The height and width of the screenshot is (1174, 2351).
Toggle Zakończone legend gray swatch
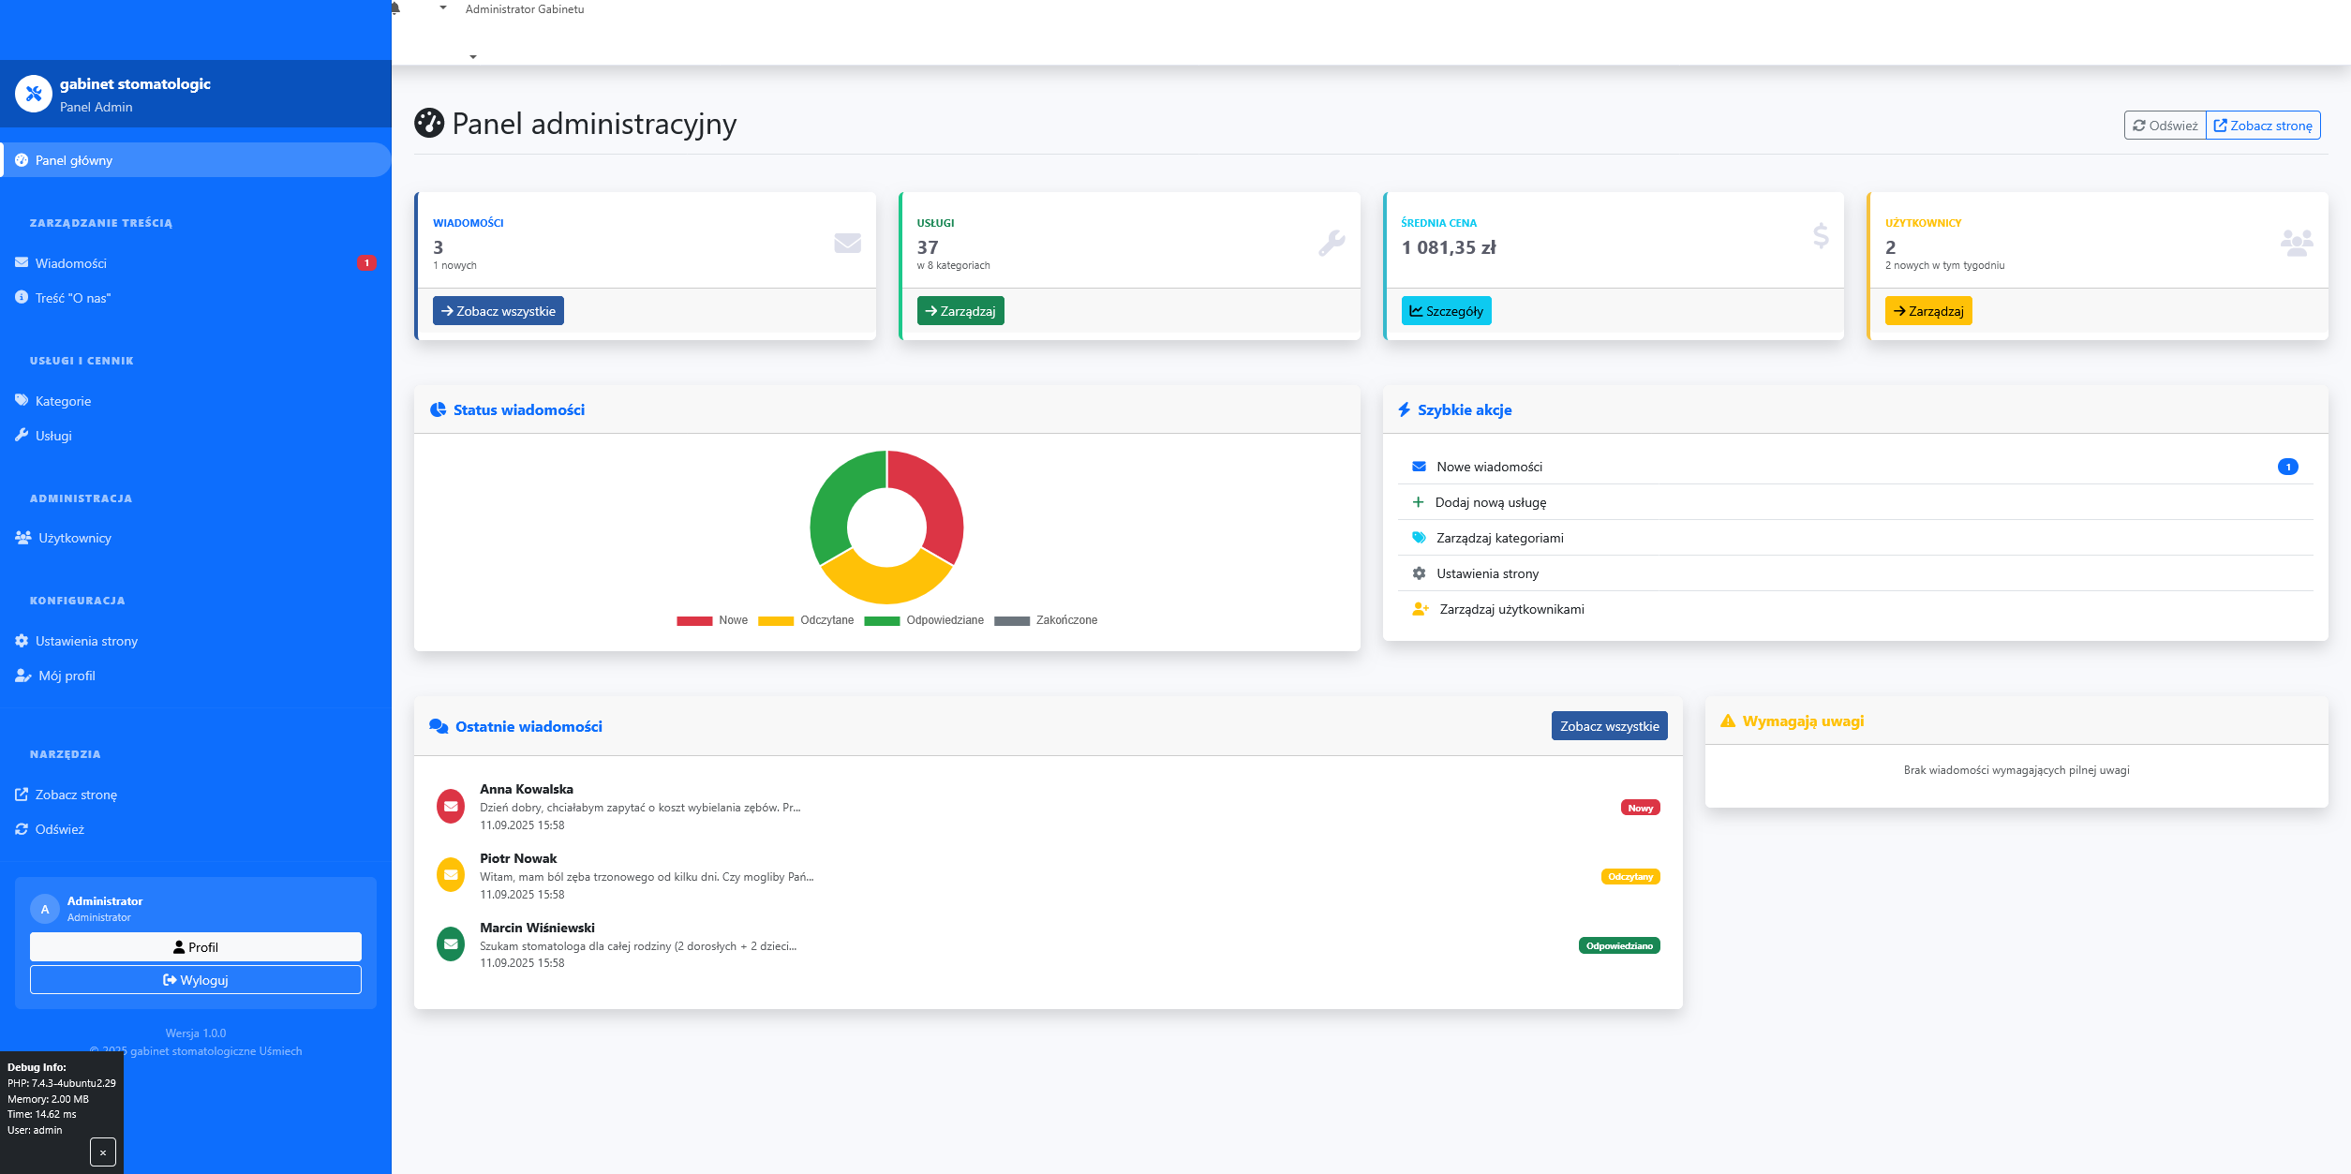(1012, 620)
